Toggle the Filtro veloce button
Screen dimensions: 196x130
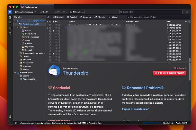pyautogui.click(x=76, y=12)
